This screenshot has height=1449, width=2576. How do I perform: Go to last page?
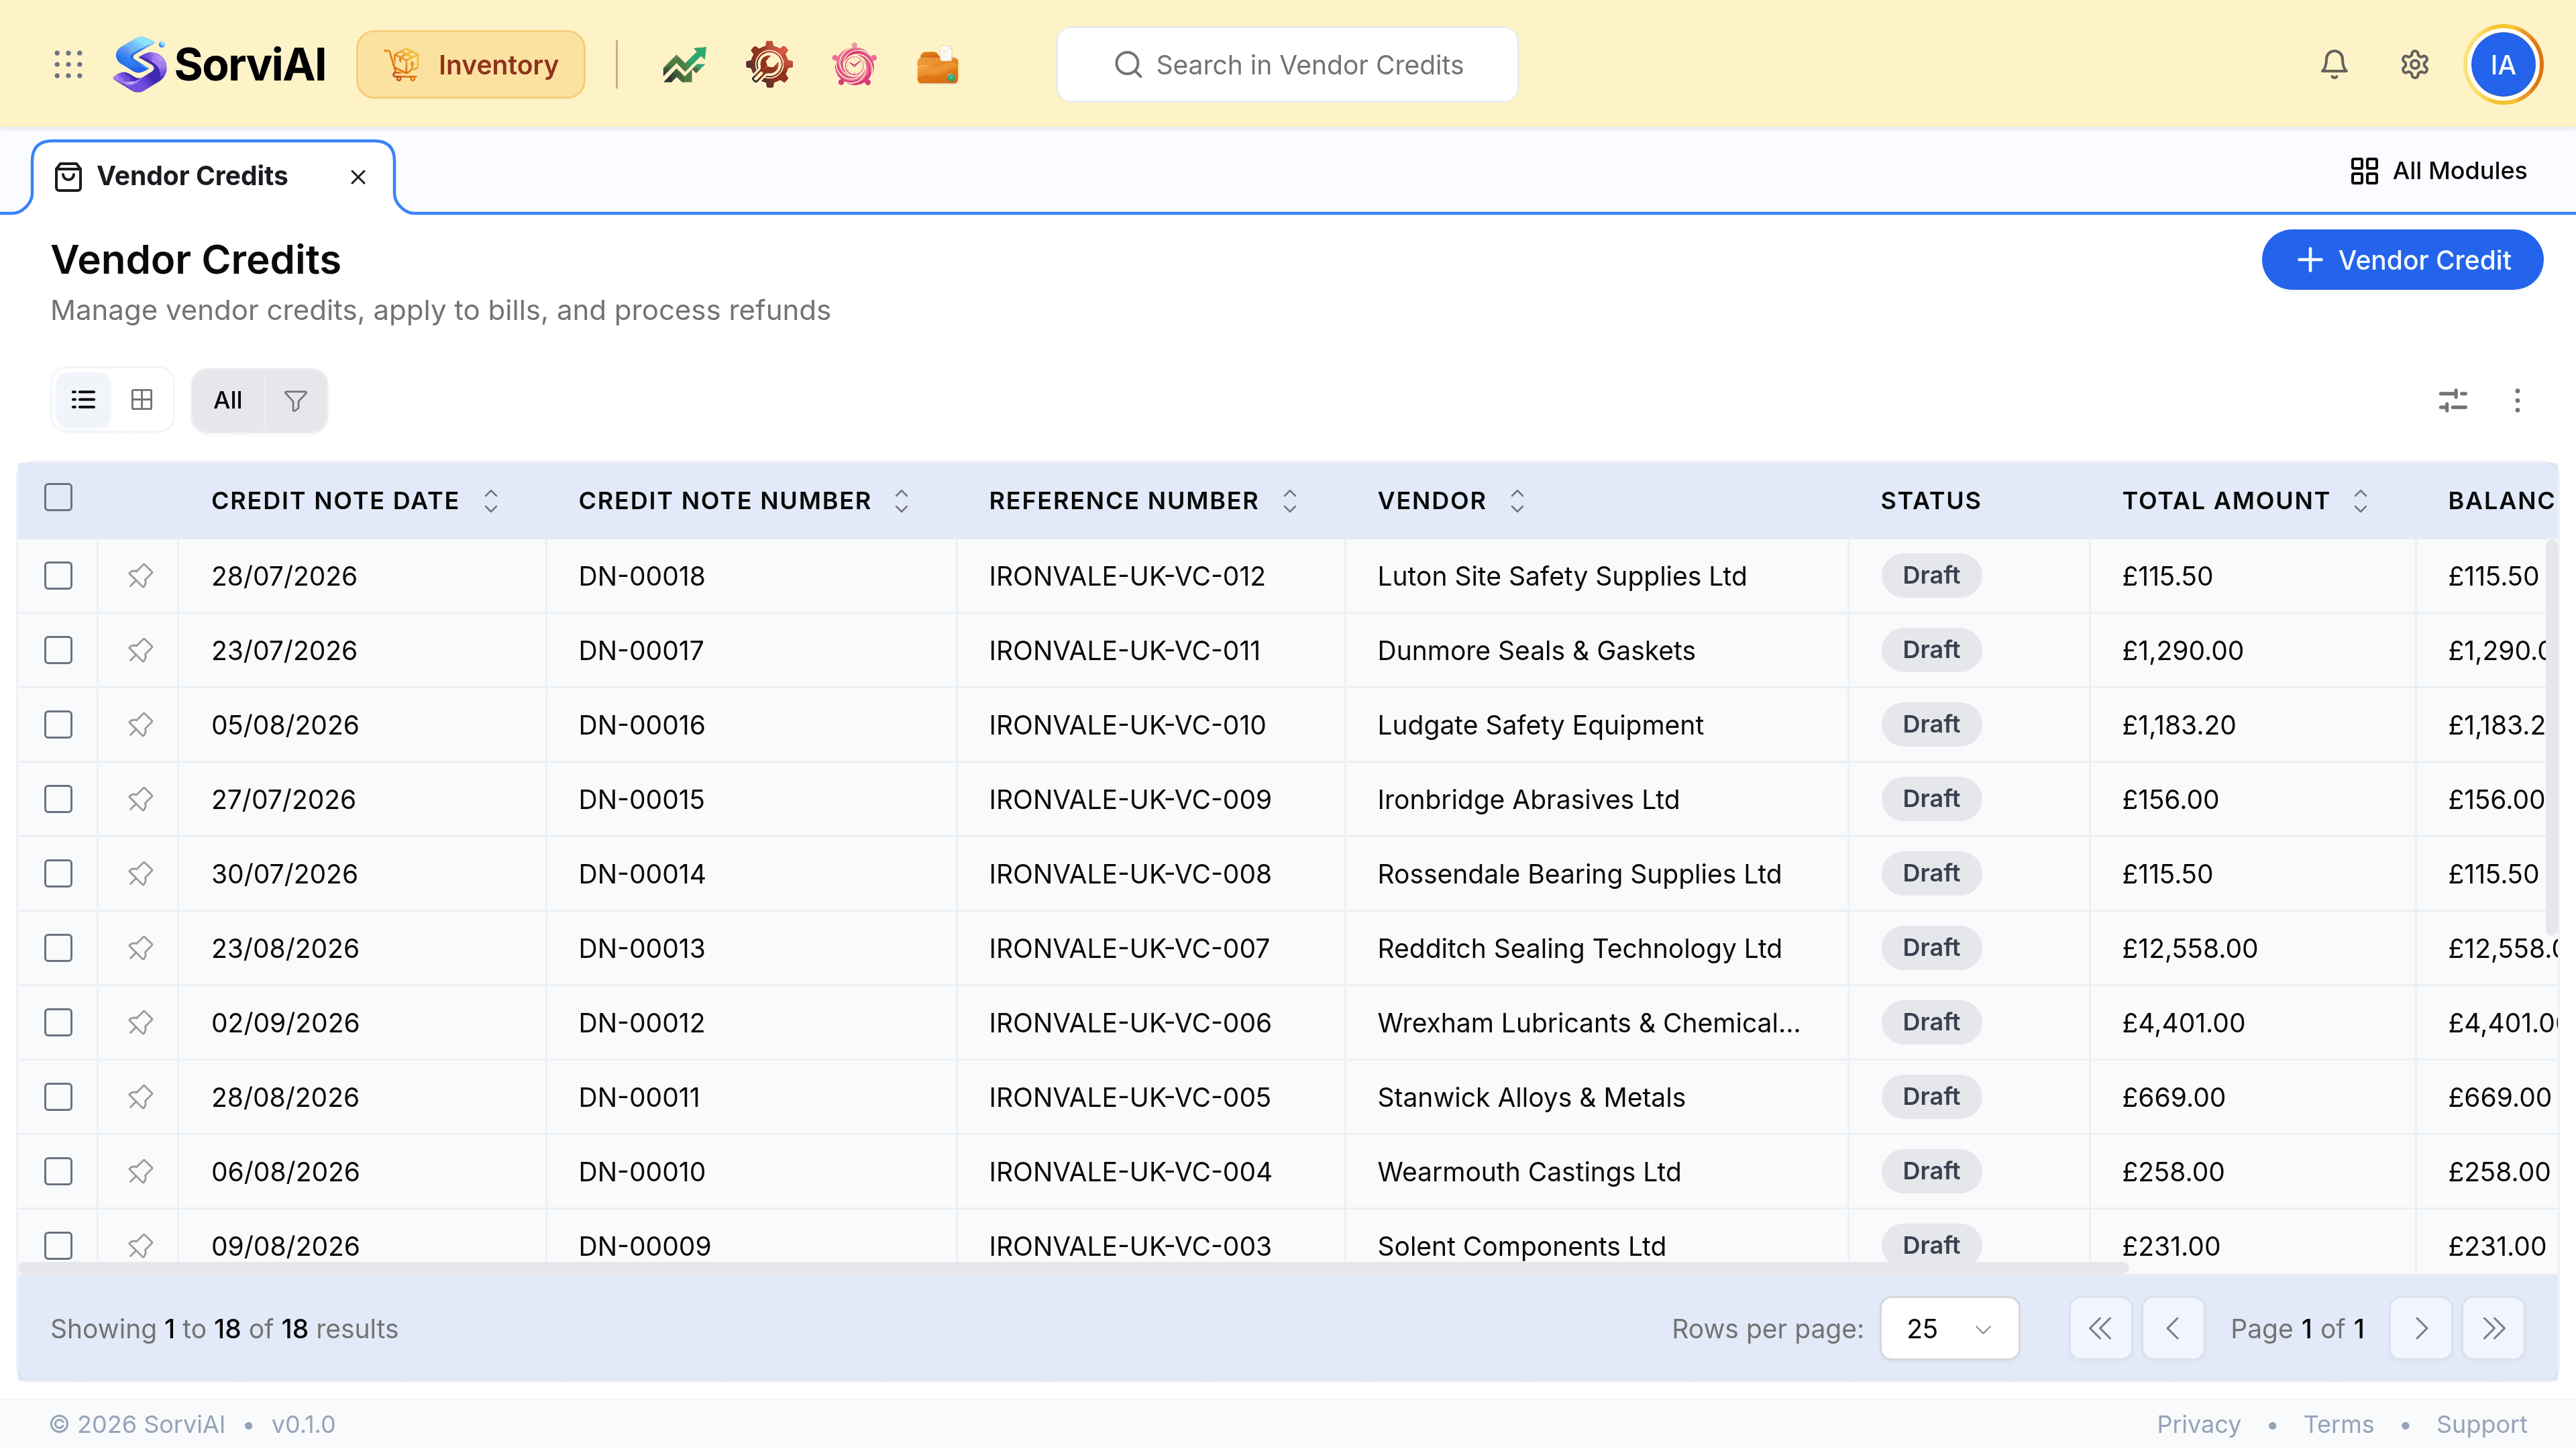[2494, 1329]
